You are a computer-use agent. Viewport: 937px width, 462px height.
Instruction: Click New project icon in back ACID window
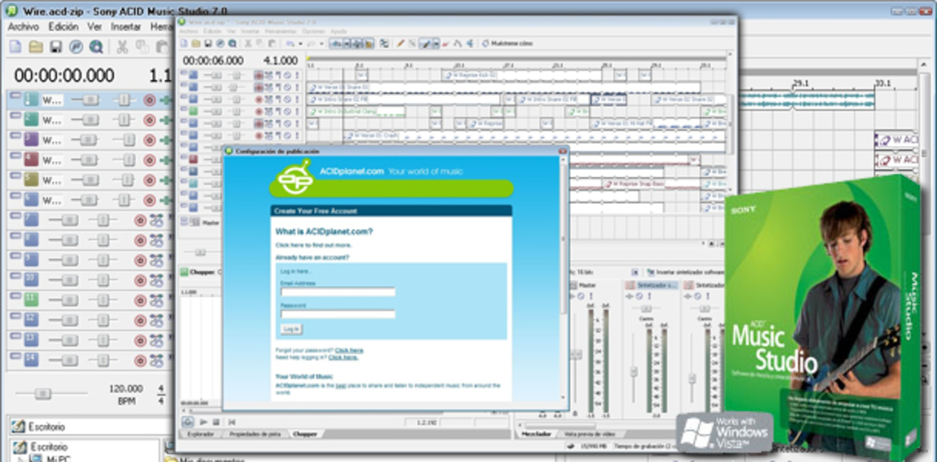[16, 47]
